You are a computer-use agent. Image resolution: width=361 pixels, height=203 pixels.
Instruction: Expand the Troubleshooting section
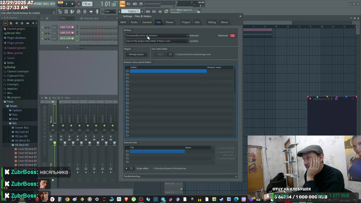180,176
